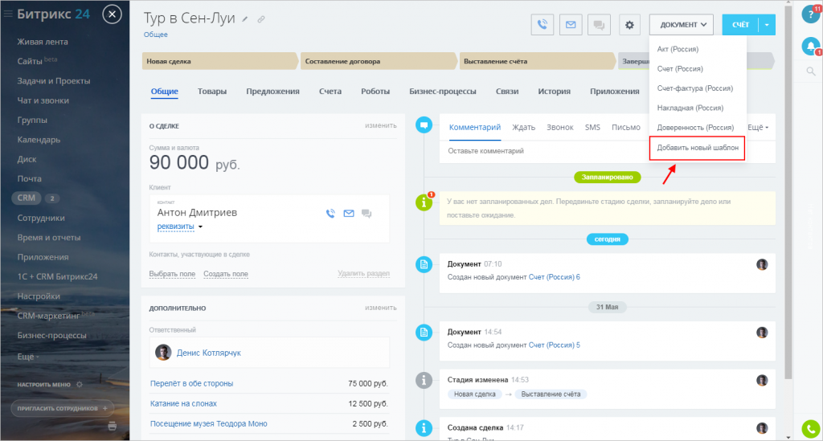Open the История tab

click(x=555, y=92)
